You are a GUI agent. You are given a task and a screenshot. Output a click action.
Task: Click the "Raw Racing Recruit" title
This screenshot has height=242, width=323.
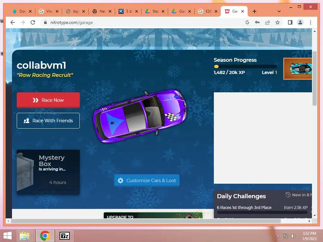coord(45,75)
